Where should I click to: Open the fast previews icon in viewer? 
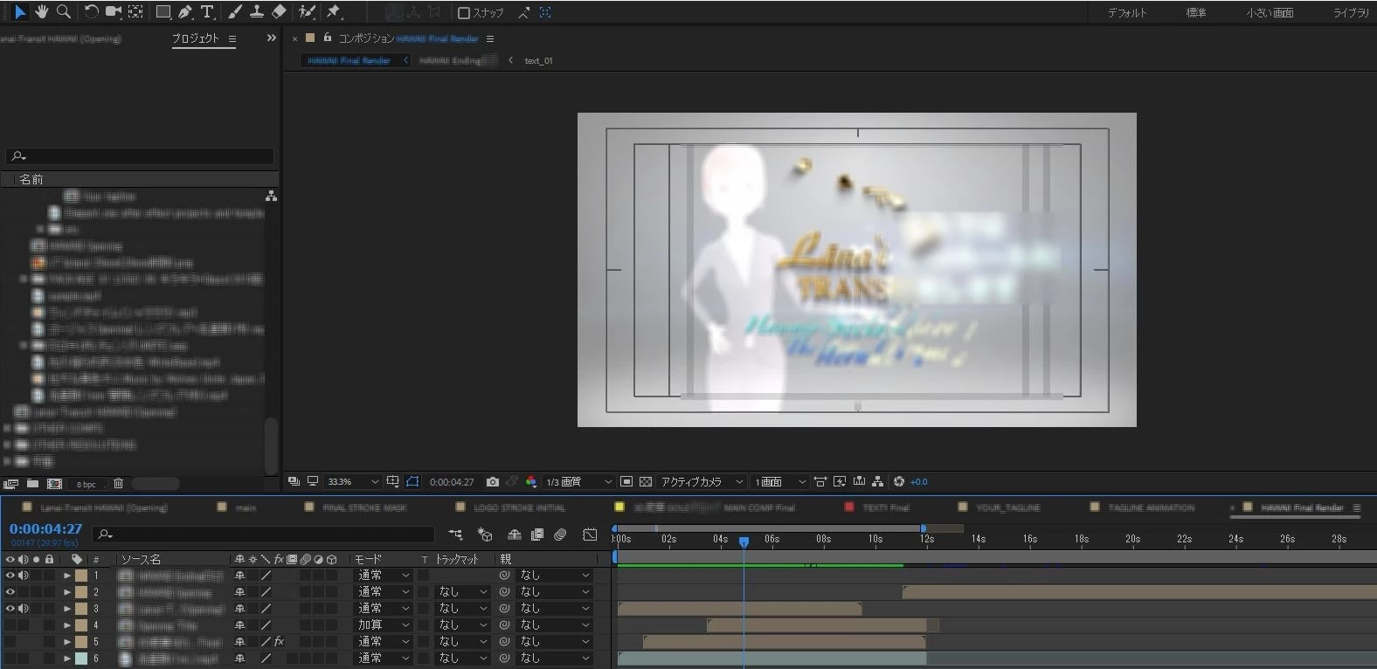(x=840, y=481)
